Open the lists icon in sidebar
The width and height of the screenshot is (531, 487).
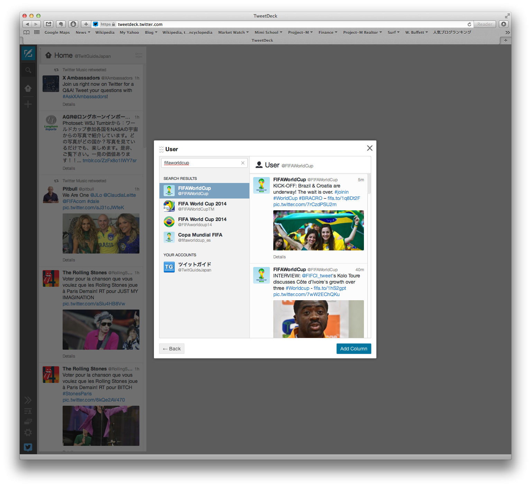[28, 411]
